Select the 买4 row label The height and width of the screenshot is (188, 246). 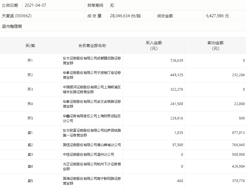click(30, 104)
